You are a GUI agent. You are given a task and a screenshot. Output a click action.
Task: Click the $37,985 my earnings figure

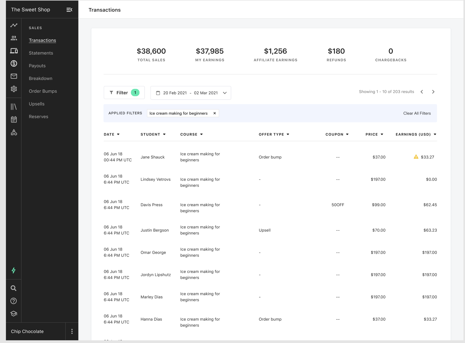[x=210, y=51]
